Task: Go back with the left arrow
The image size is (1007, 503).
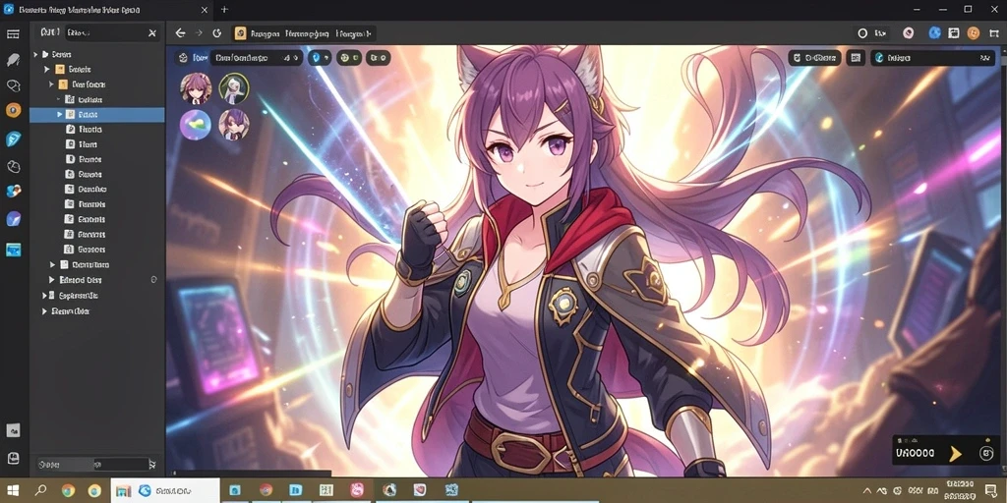Action: pos(181,33)
